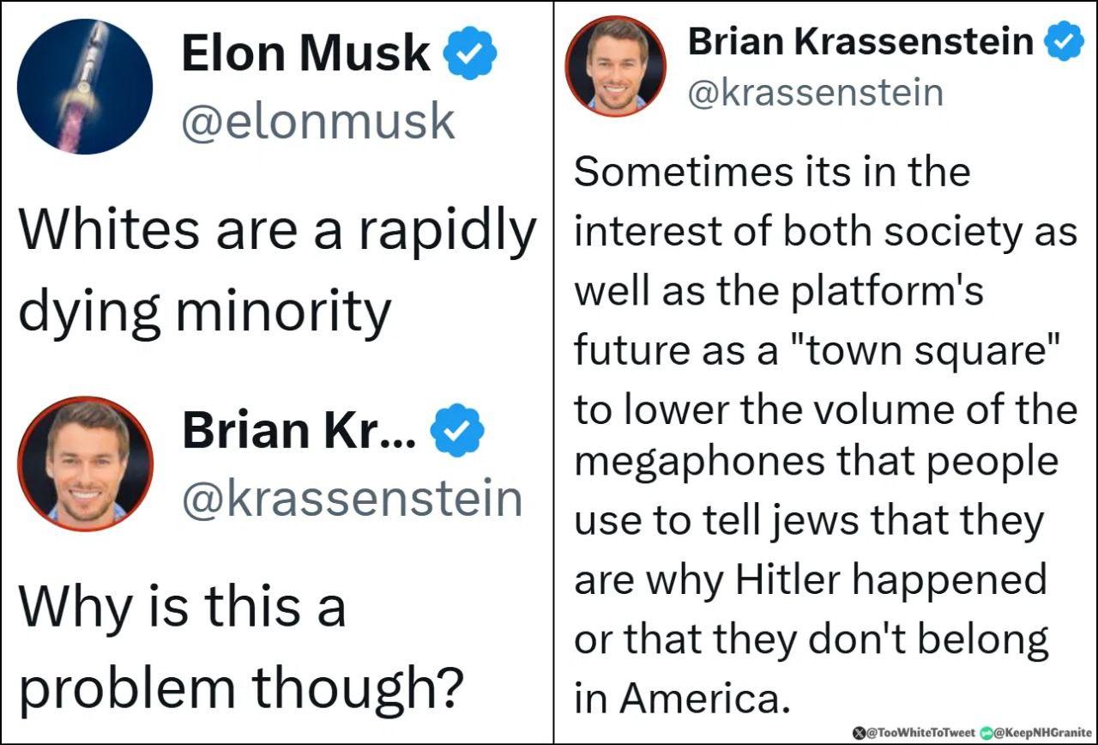This screenshot has height=745, width=1098.
Task: Click the full Brian Krassenstein display name
Action: pyautogui.click(x=860, y=41)
